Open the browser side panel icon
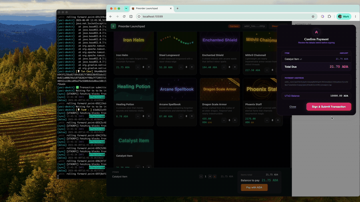 [x=131, y=16]
